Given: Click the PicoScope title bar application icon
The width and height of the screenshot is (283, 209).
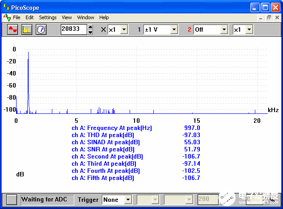Looking at the screenshot, I should [x=6, y=7].
